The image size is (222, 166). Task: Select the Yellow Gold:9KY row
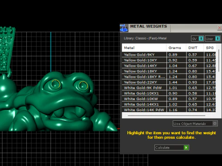click(x=169, y=55)
